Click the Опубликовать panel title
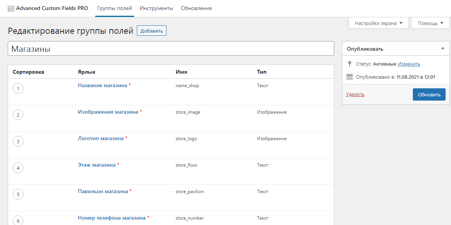The image size is (451, 225). point(365,49)
